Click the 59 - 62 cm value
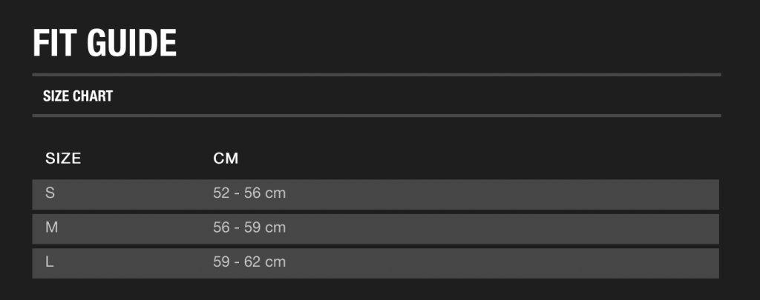Viewport: 760px width, 300px height. (x=249, y=261)
